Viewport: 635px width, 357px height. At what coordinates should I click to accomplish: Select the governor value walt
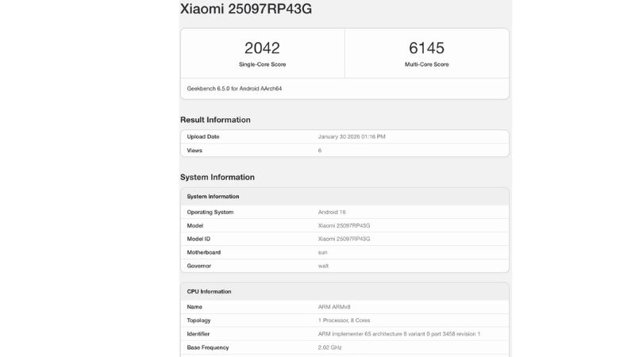(x=323, y=266)
